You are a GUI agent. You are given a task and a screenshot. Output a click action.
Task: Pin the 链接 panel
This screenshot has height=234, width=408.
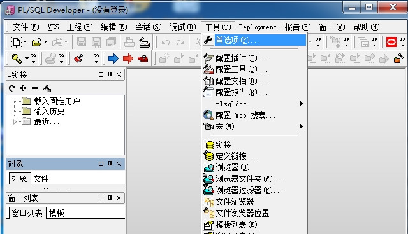[110, 74]
